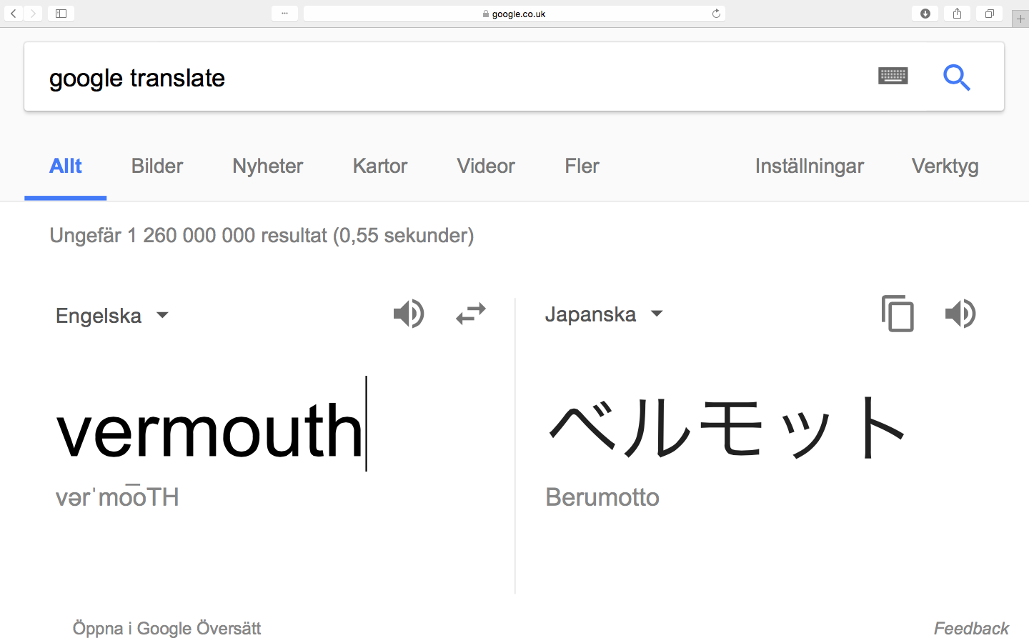1029x643 pixels.
Task: Click the Berumotto romanization text
Action: (x=602, y=497)
